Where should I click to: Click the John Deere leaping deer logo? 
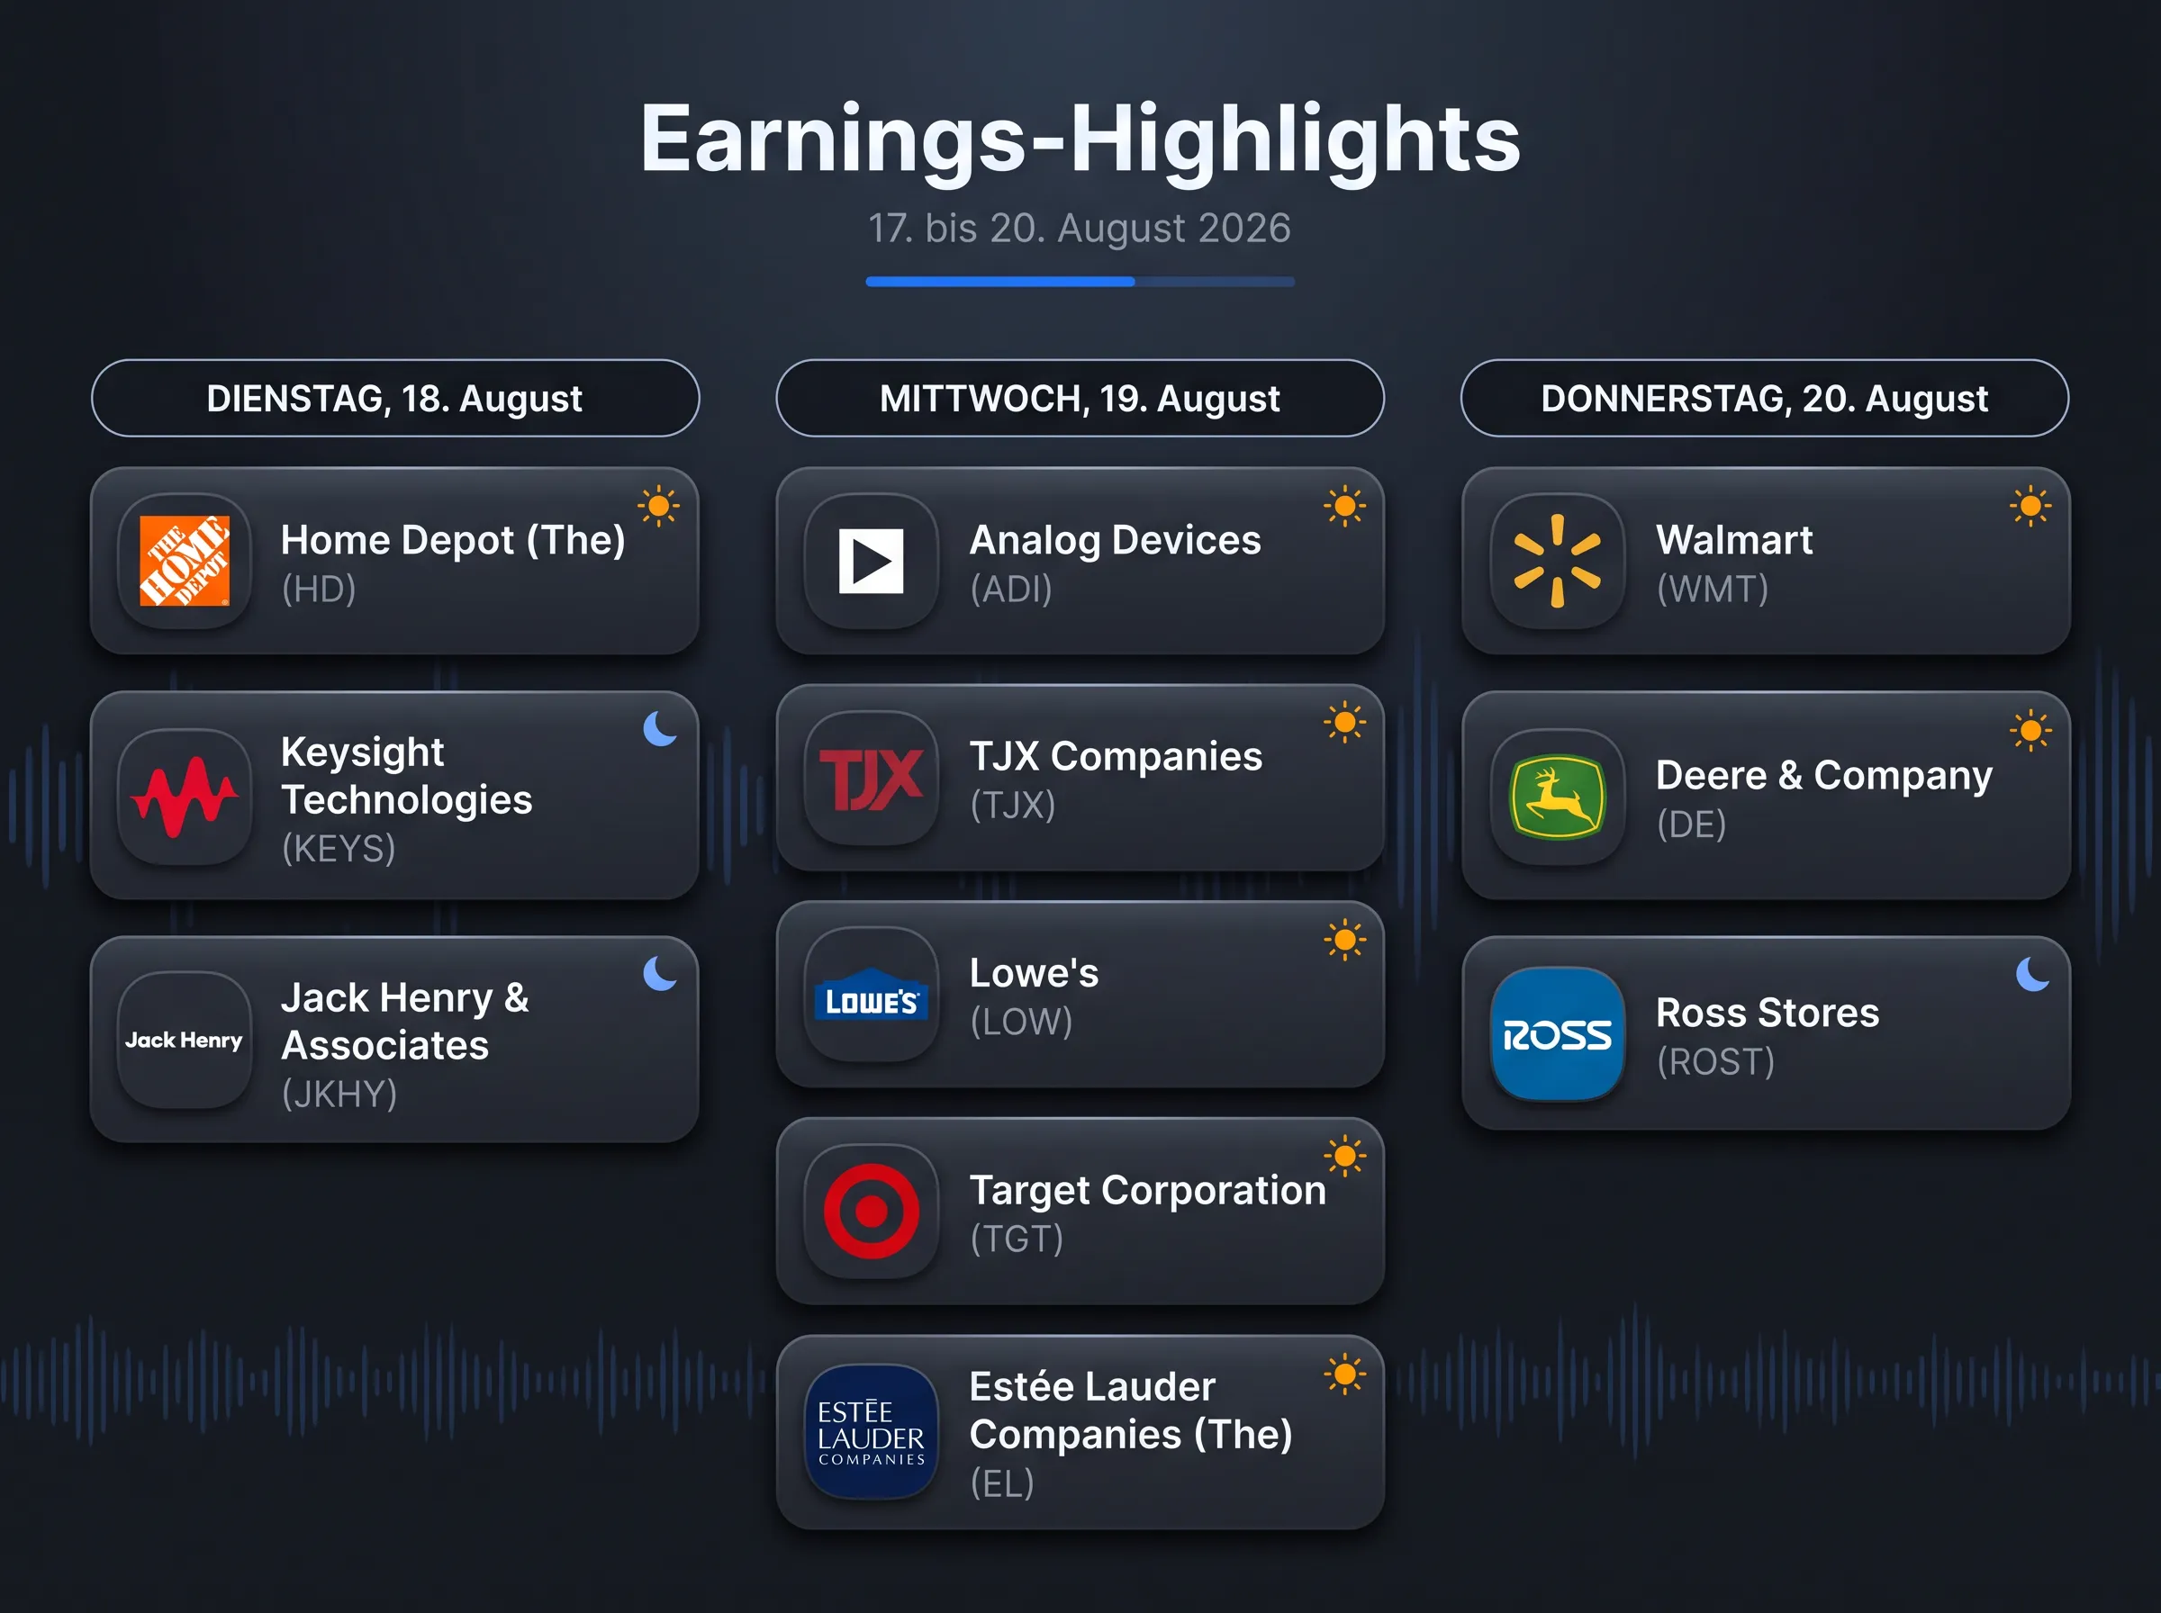[1558, 797]
